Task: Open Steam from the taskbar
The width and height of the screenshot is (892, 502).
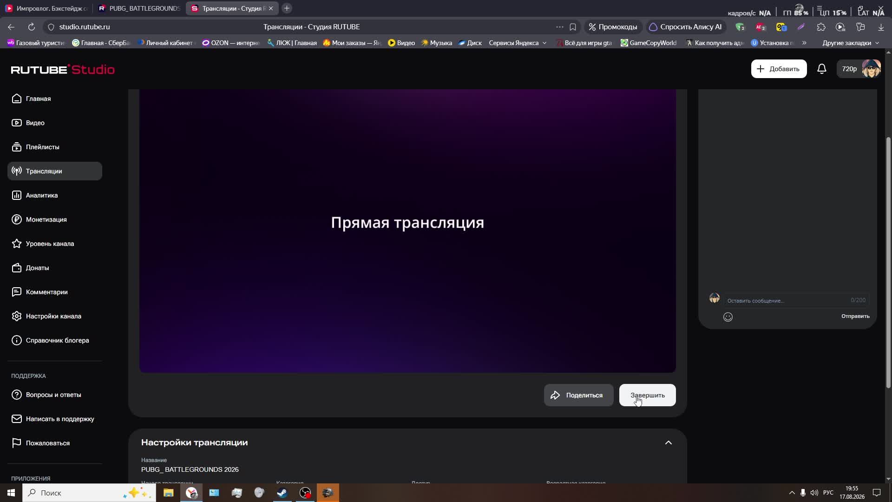Action: (x=282, y=493)
